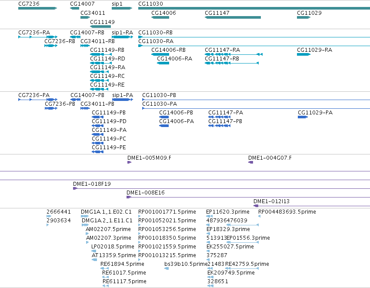Select transcript CG11147-RB
This screenshot has width=370, height=288.
232,63
